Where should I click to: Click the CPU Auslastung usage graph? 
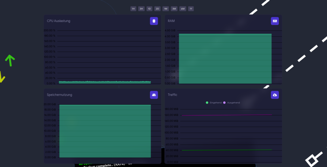pos(105,82)
